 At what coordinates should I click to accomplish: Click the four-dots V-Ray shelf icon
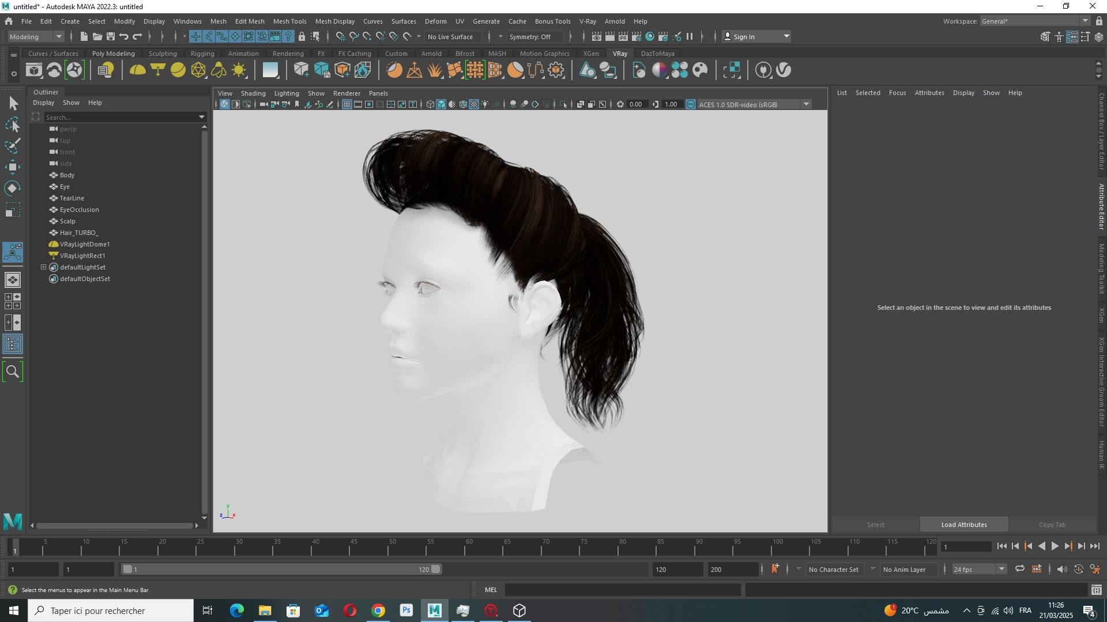coord(680,70)
